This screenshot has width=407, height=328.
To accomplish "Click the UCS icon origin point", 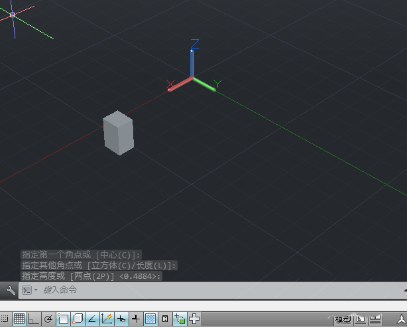I will click(x=192, y=78).
